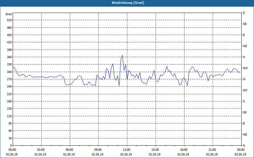Select the "W" compass label

pyautogui.click(x=244, y=79)
